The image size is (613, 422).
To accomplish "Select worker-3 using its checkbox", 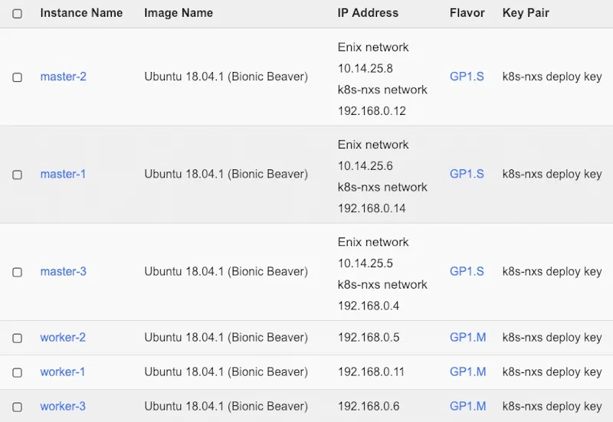I will (17, 407).
